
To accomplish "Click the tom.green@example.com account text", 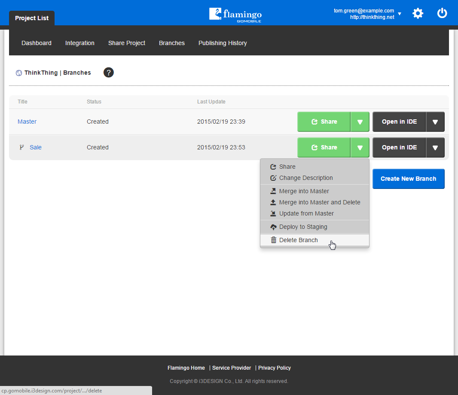I will click(363, 10).
